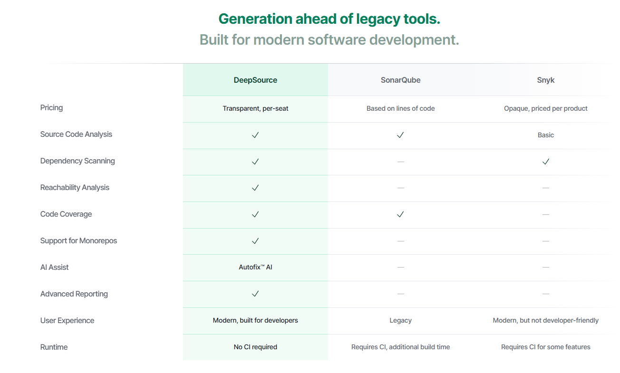Click 'No CI required' runtime cell
This screenshot has height=373, width=620.
[x=255, y=347]
